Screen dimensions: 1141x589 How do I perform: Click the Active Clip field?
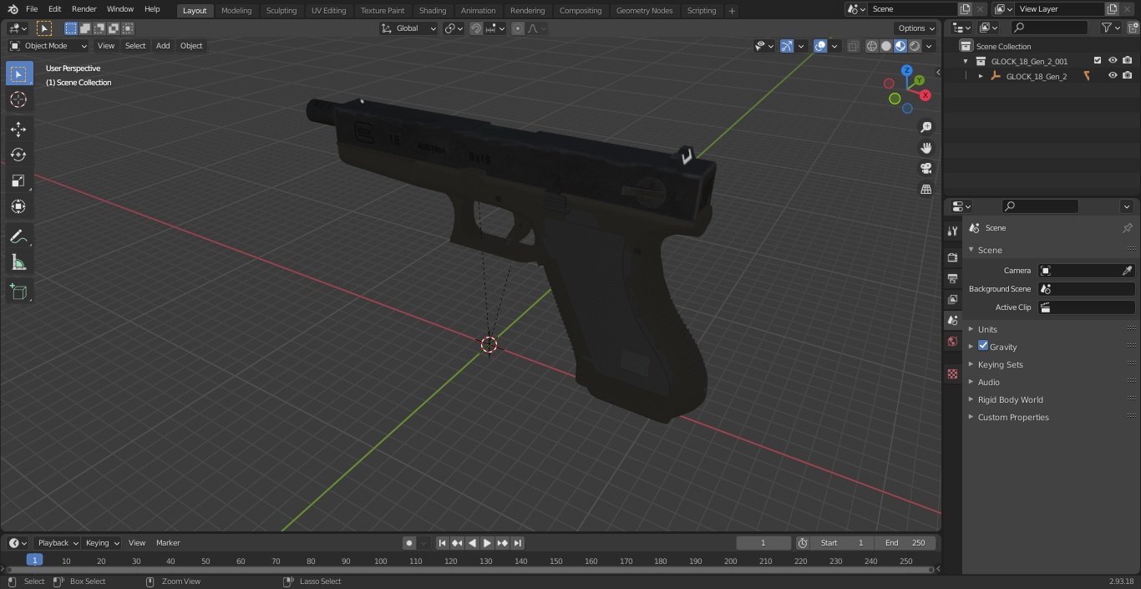click(x=1086, y=307)
